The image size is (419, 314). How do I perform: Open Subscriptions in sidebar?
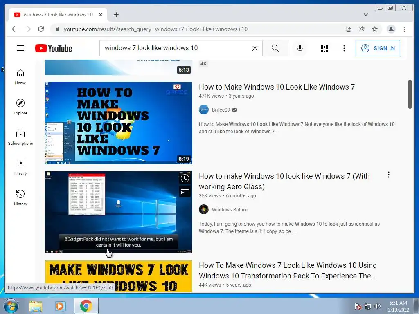tap(20, 137)
